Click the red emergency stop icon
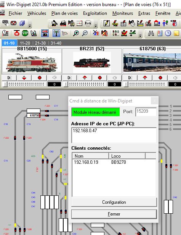The image size is (181, 235). 17,33
